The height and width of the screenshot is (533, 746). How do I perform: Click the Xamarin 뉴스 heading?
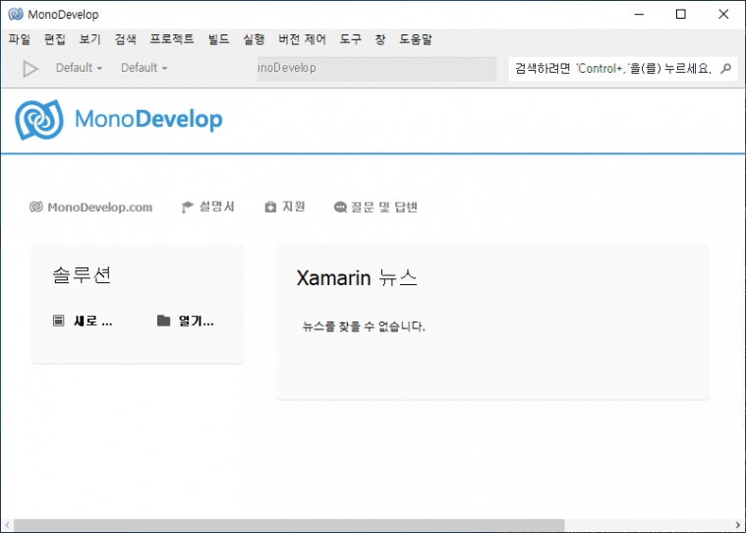tap(357, 278)
